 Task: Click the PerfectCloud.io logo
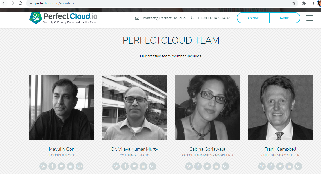click(x=63, y=18)
